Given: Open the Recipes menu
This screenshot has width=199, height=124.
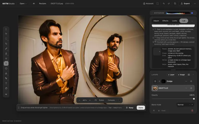Looking at the screenshot, I should click(x=43, y=3).
